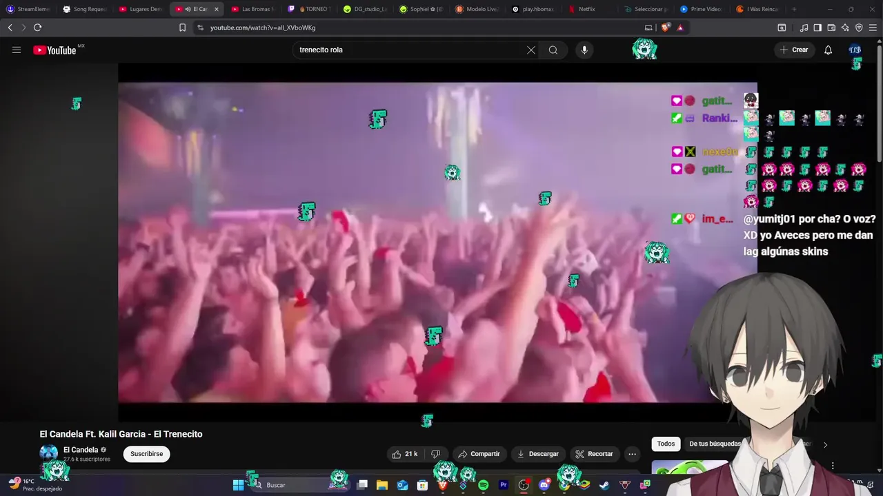Show site information icon in address bar

point(200,28)
